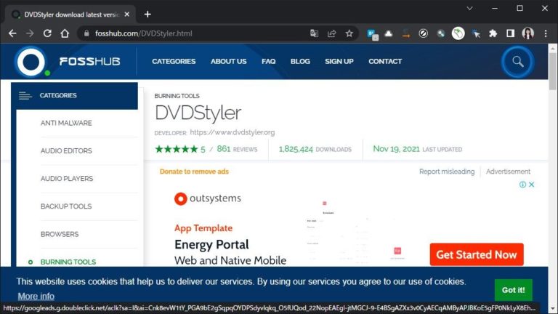
Task: Reload the page
Action: pos(48,33)
